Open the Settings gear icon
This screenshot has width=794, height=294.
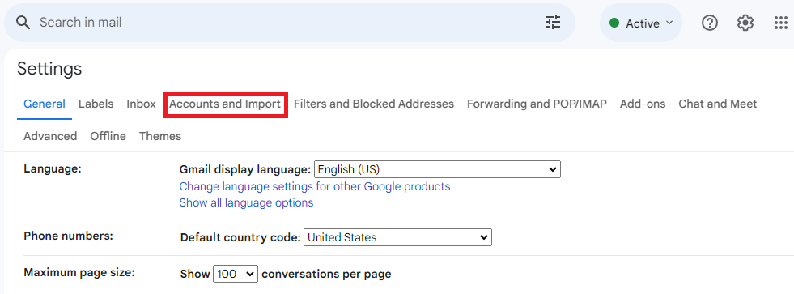pyautogui.click(x=745, y=23)
